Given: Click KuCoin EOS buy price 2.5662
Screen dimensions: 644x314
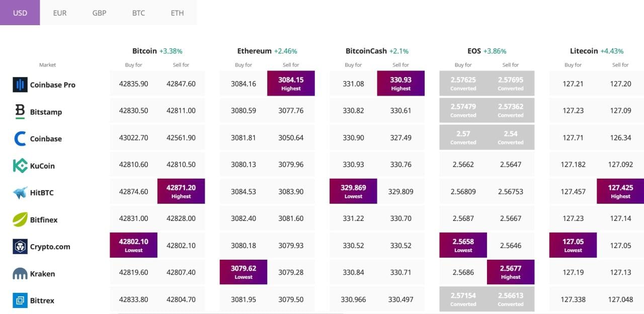Looking at the screenshot, I should (463, 165).
